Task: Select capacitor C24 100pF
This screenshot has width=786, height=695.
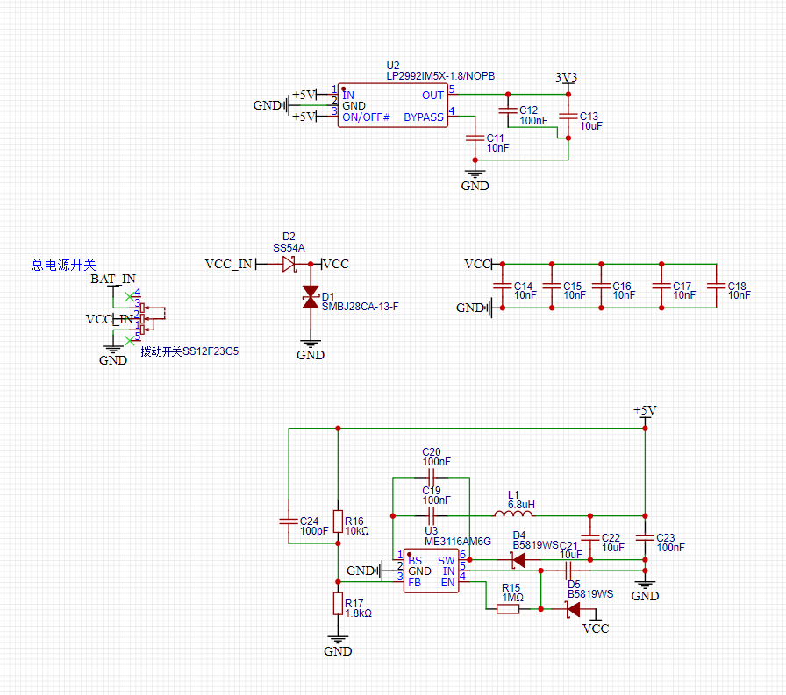Action: pyautogui.click(x=288, y=521)
